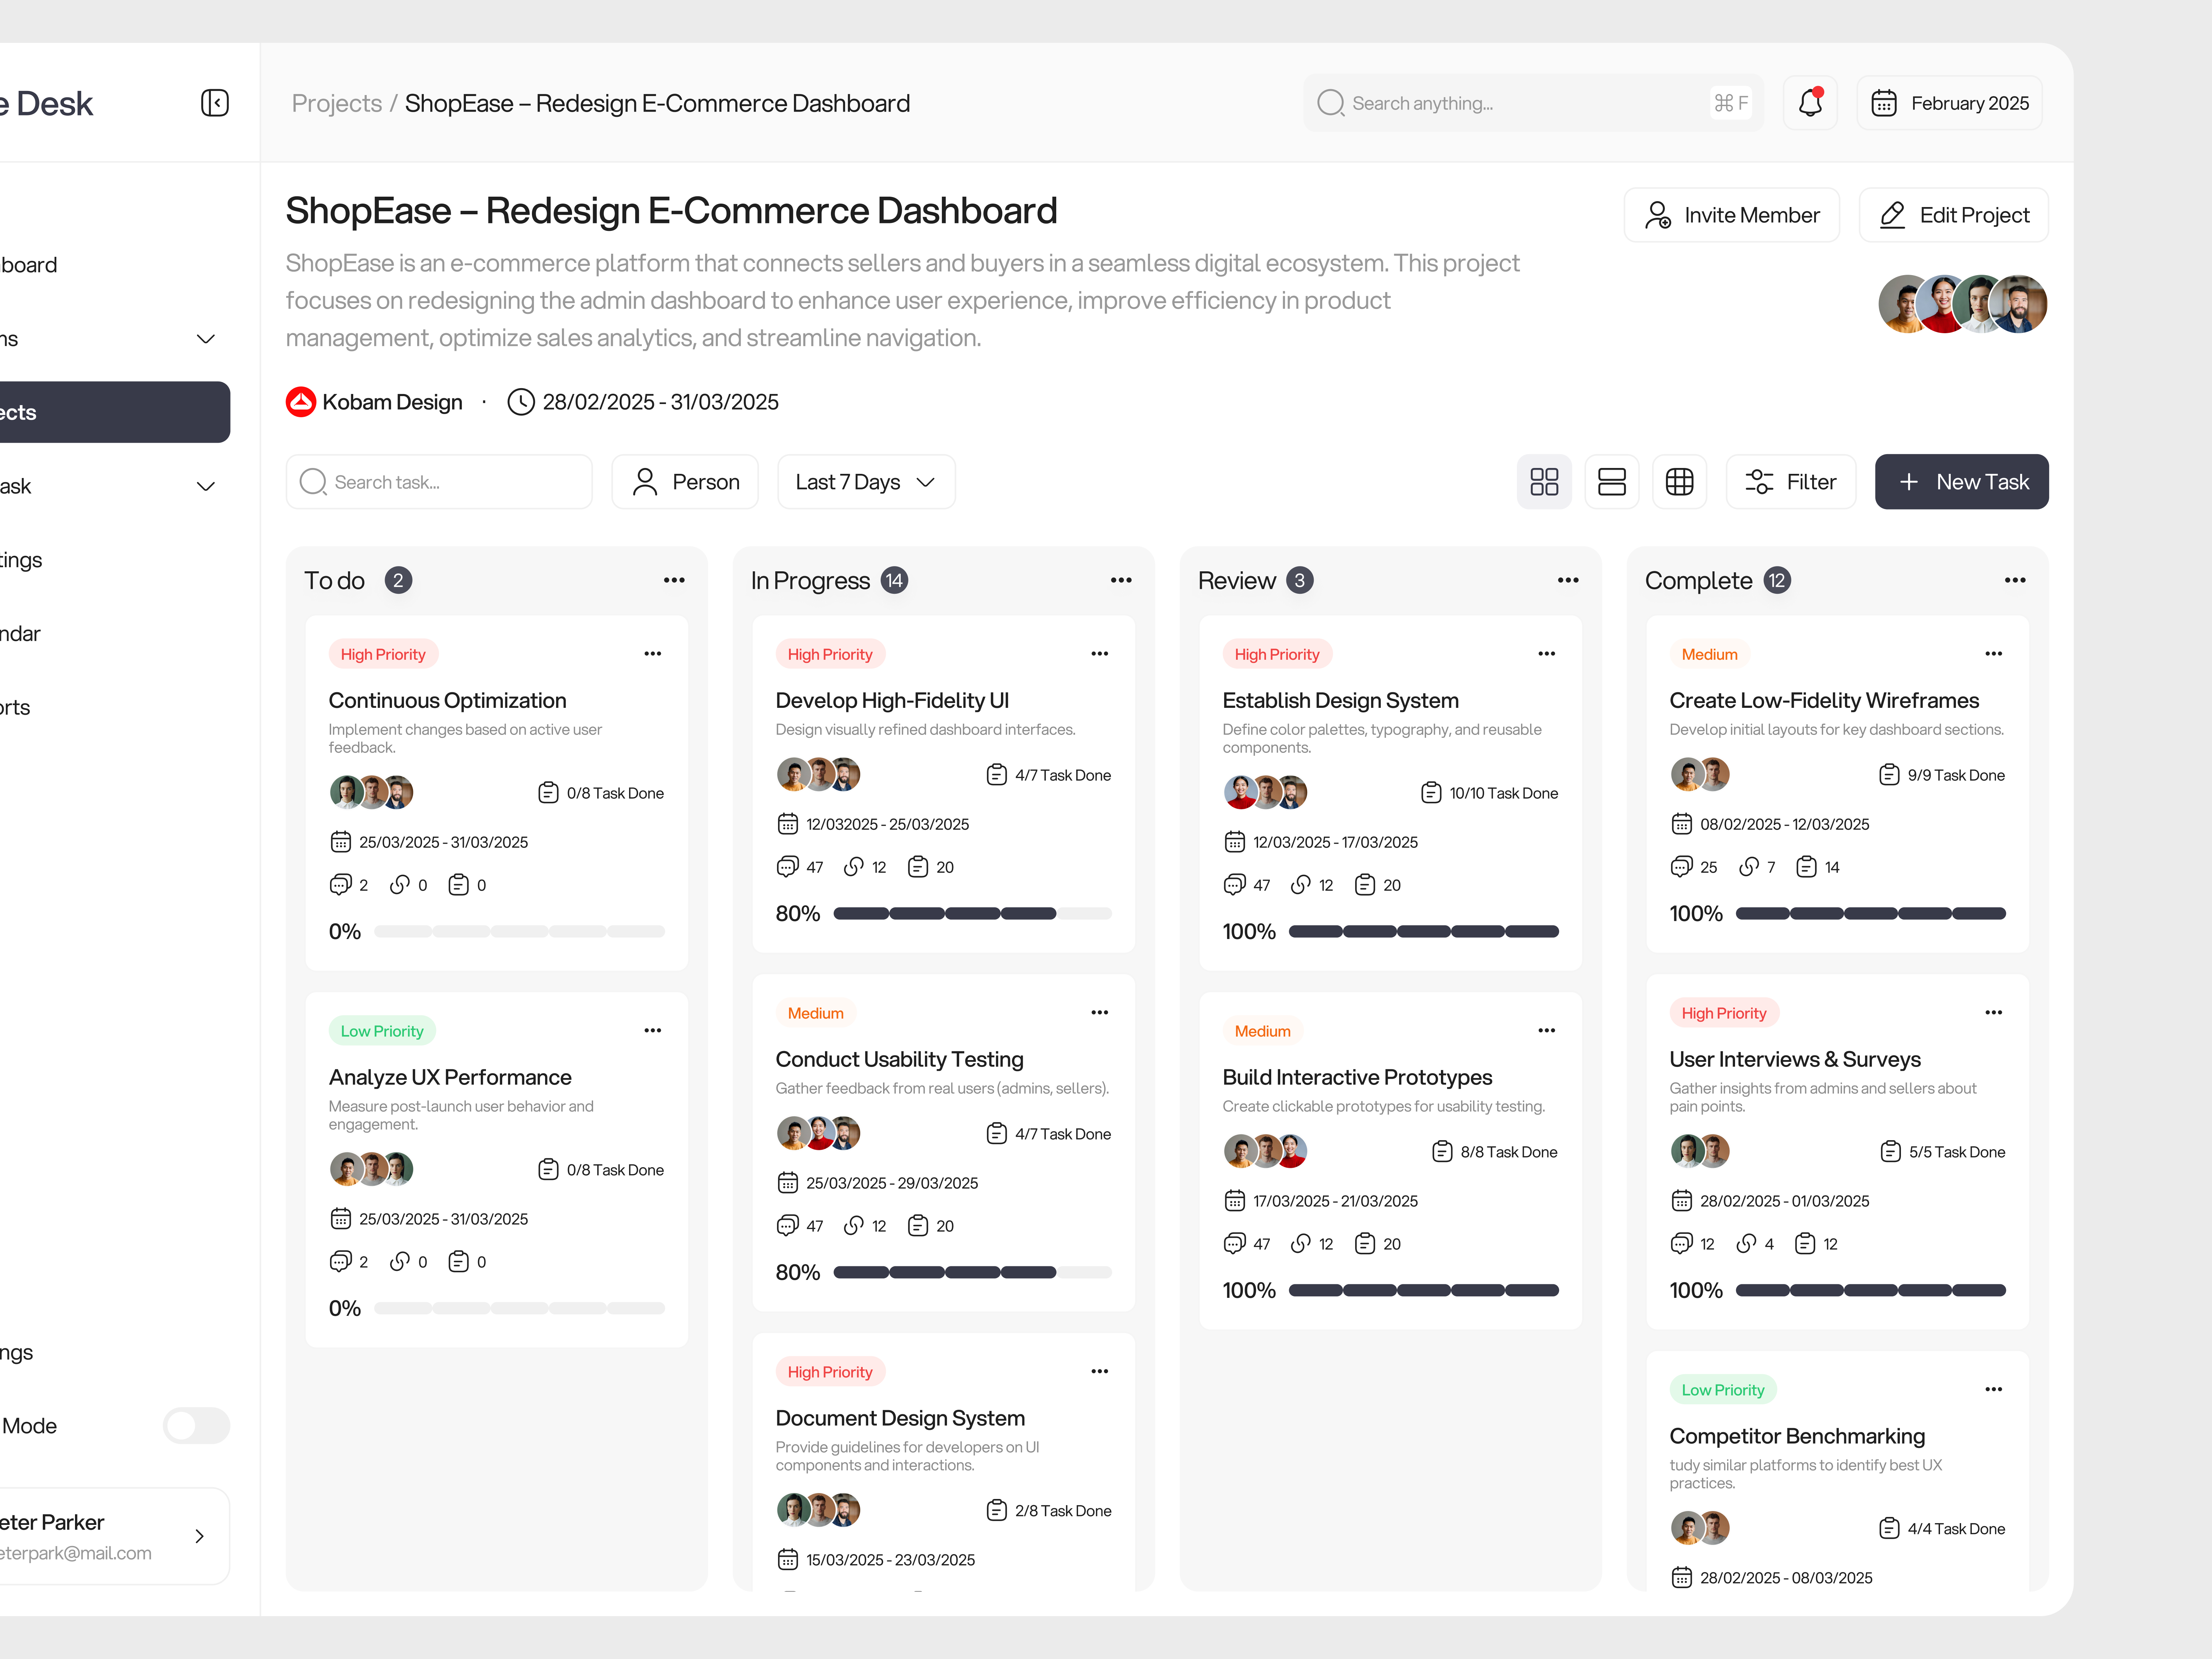Open the Person filter dropdown
Screen dimensions: 2212x1659
click(685, 481)
